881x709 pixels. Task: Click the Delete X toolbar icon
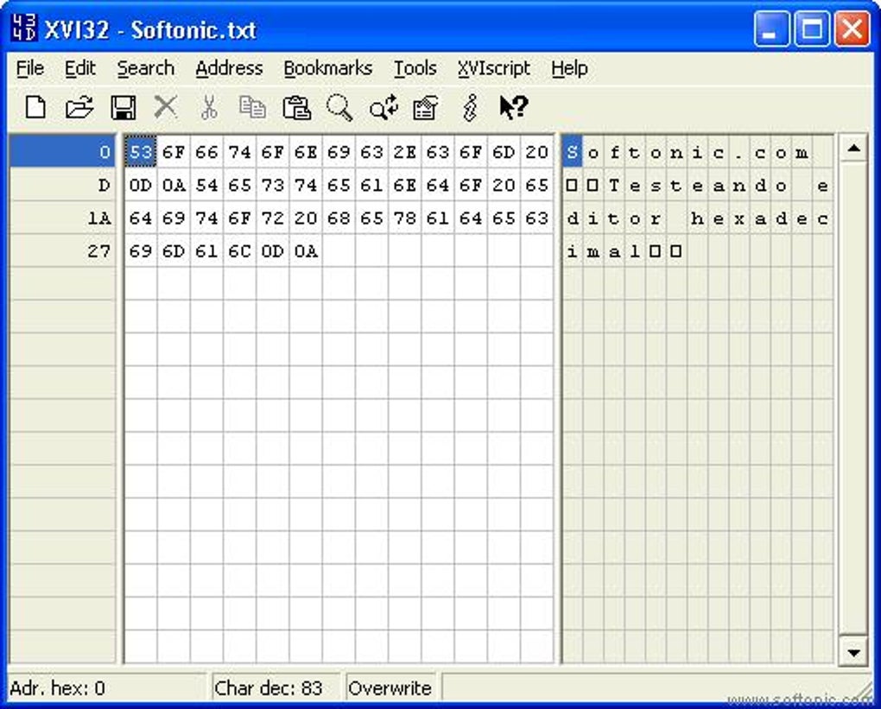(166, 107)
